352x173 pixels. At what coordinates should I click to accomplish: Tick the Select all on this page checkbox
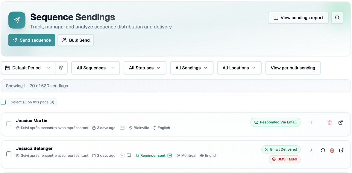3,102
